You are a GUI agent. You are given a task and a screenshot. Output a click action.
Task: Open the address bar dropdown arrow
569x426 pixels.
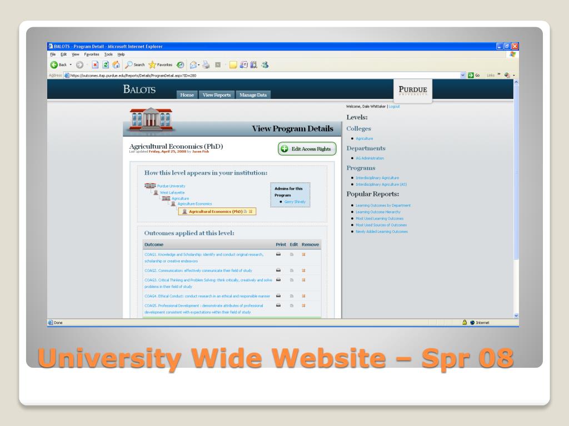tap(463, 75)
